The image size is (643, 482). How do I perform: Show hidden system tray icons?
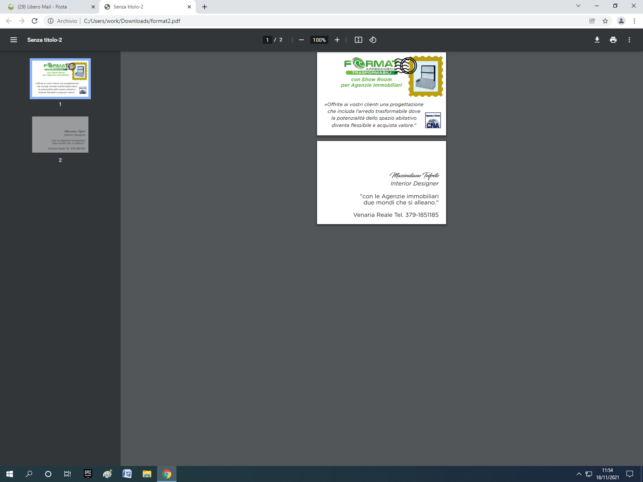pos(579,474)
